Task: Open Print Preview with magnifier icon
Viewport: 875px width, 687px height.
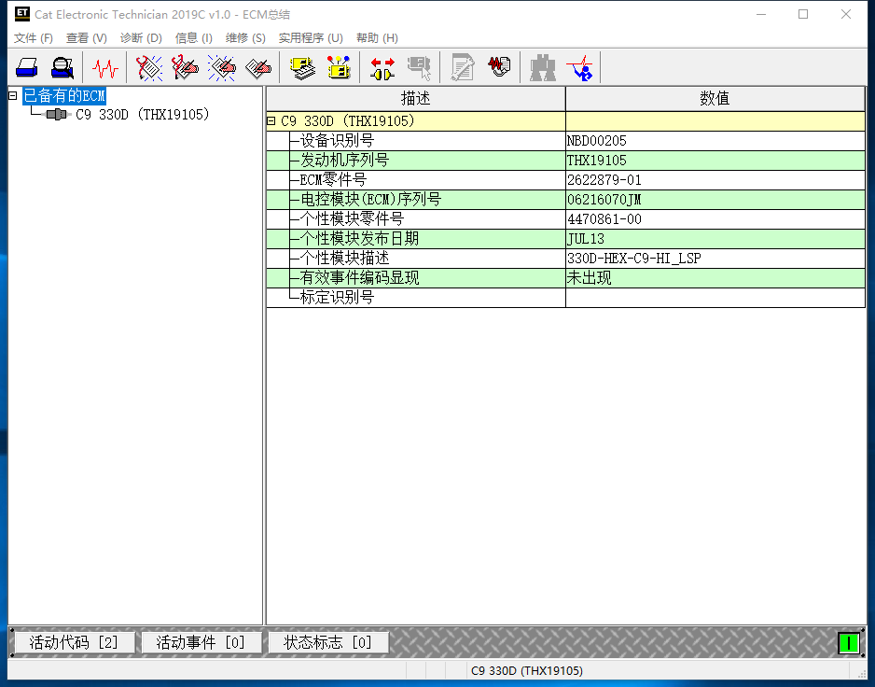Action: 62,67
